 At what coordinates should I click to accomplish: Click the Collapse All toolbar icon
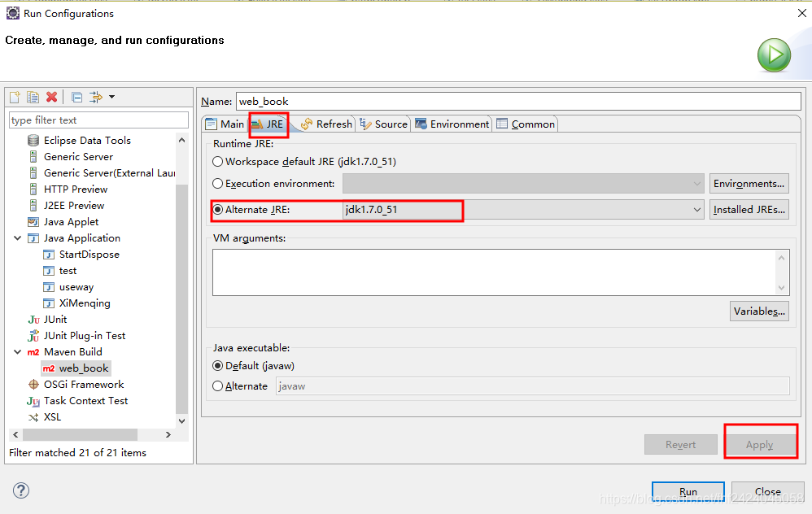click(x=77, y=97)
